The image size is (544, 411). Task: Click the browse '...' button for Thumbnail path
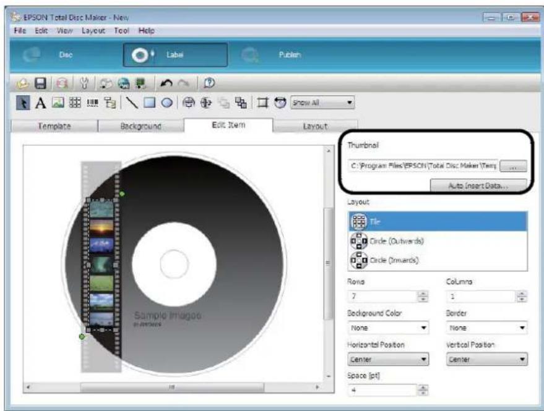pyautogui.click(x=513, y=166)
